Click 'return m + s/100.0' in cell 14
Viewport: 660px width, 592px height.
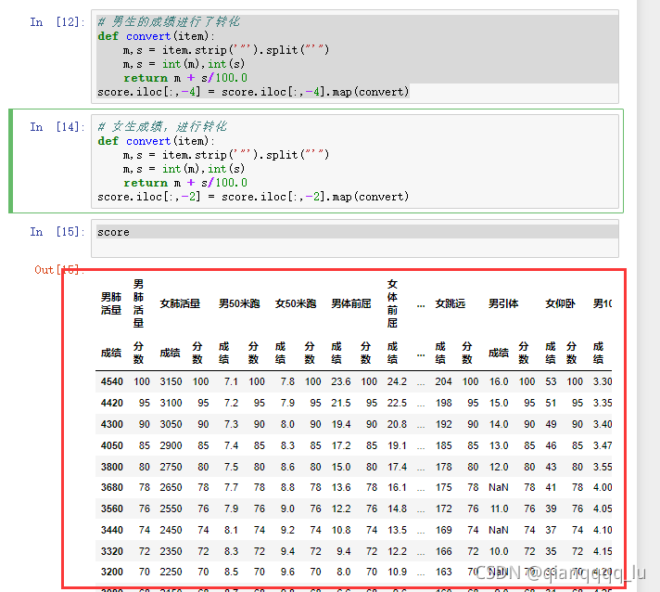click(x=185, y=183)
